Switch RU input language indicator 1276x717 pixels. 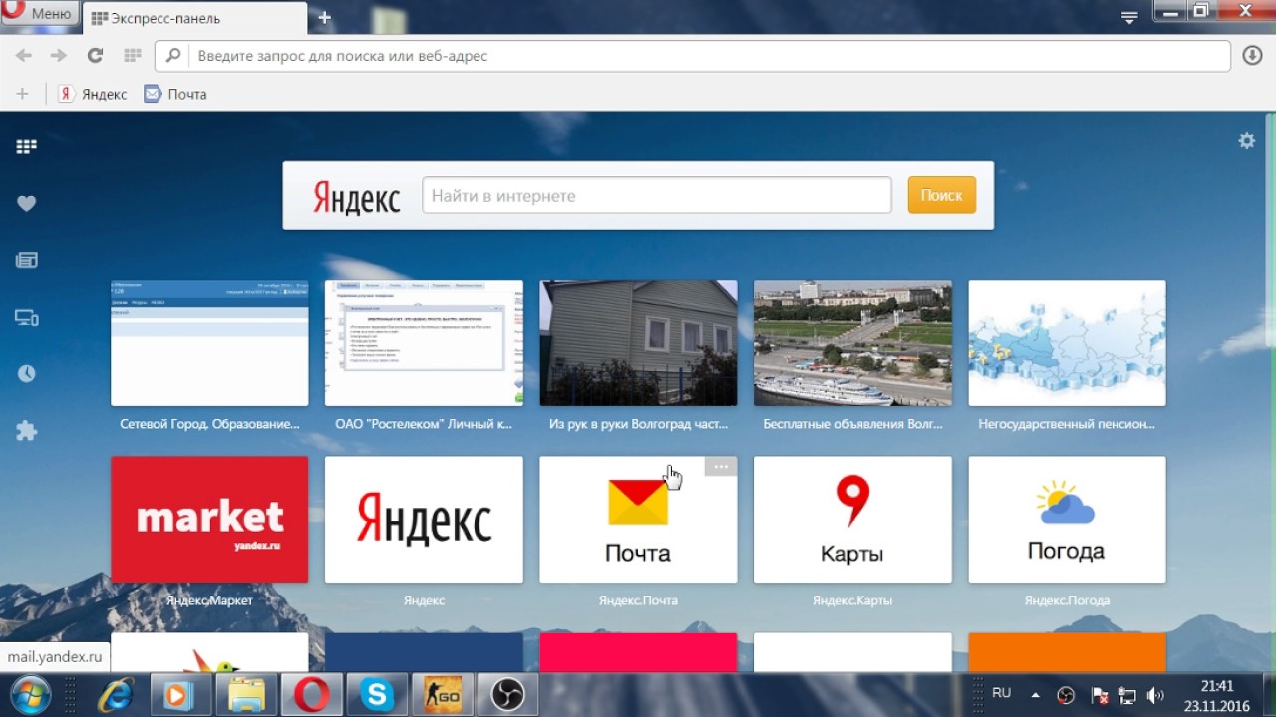coord(1002,693)
